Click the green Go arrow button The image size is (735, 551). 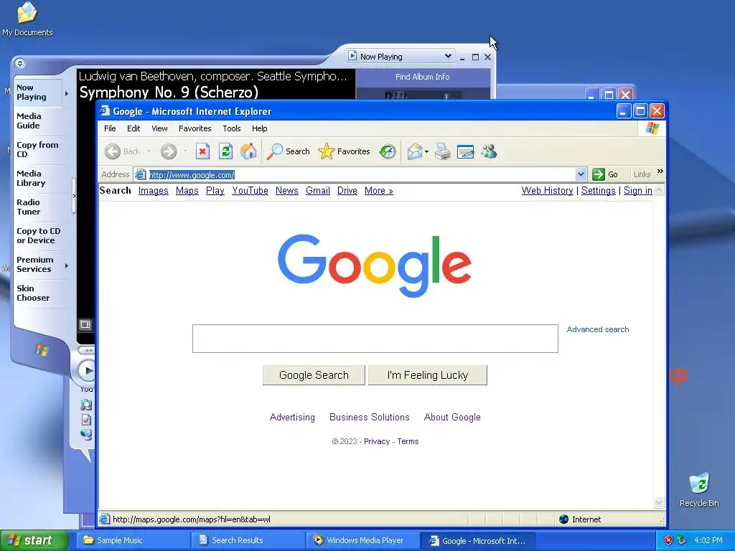(x=598, y=174)
